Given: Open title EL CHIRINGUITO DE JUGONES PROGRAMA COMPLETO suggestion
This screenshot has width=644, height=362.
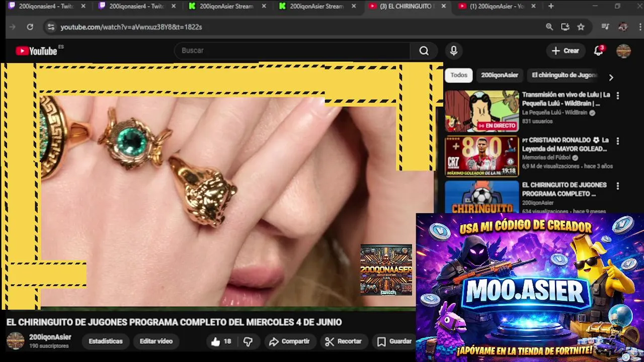Looking at the screenshot, I should point(564,189).
